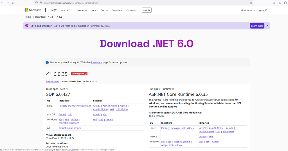Screen dimensions: 288x151
Task: Click the browser forward arrow
Action: (8, 3)
